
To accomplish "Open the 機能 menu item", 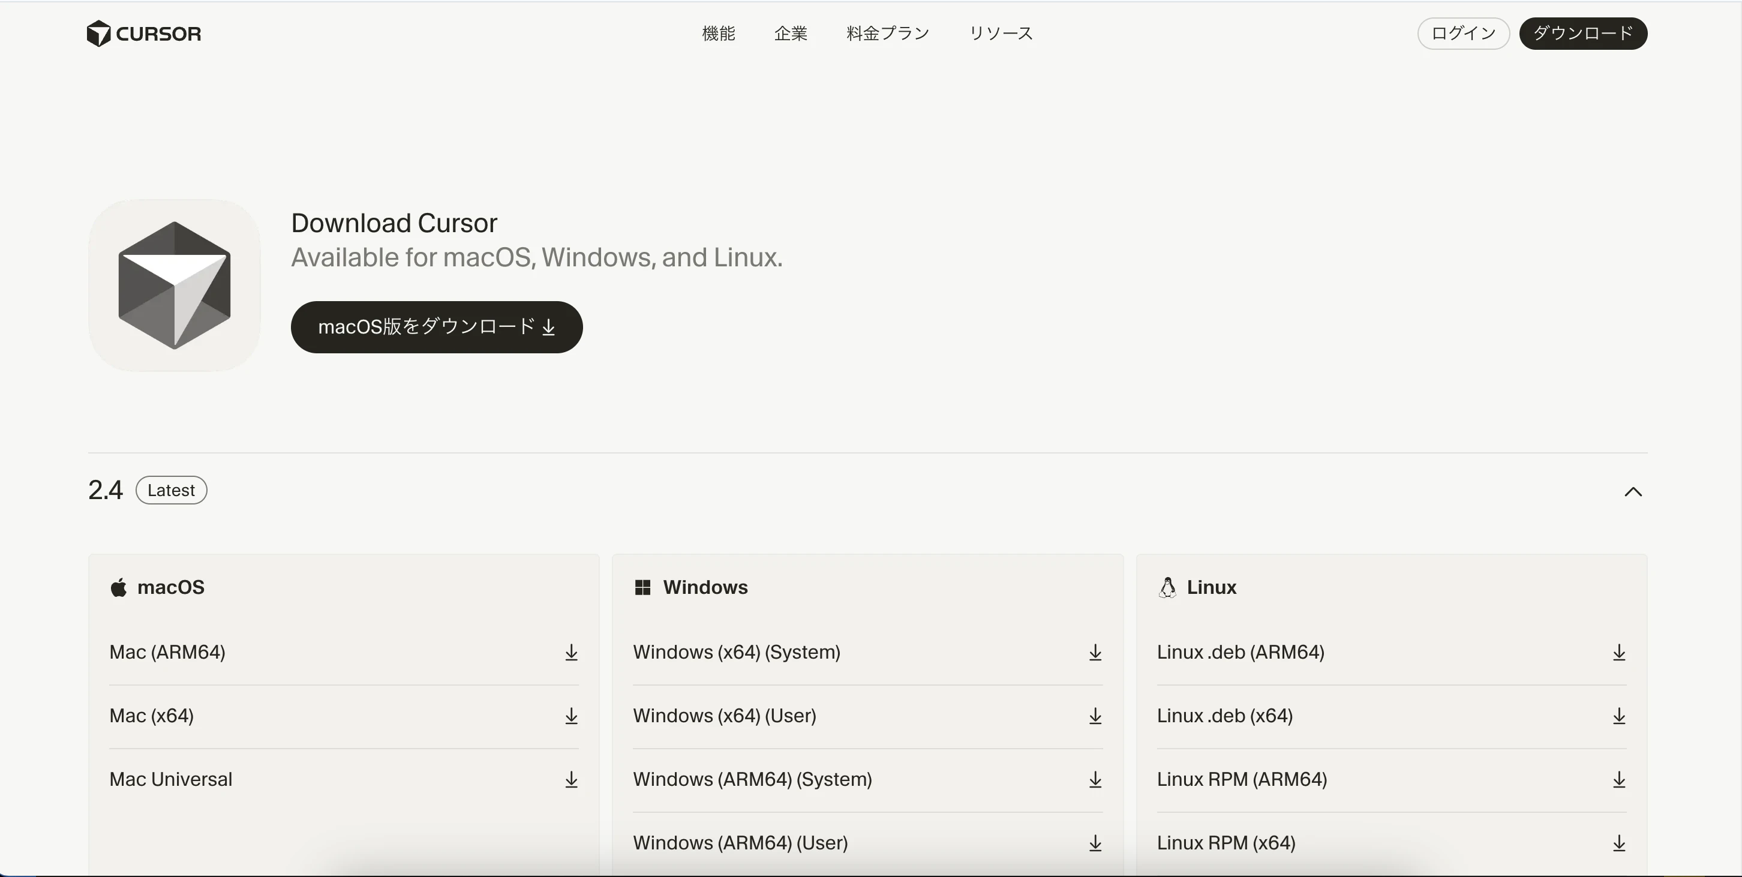I will click(718, 33).
